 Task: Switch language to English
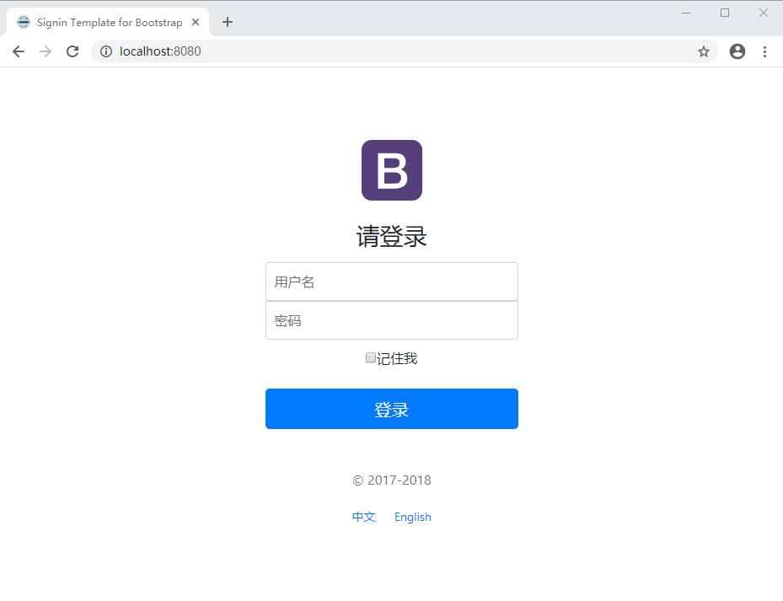[x=413, y=517]
